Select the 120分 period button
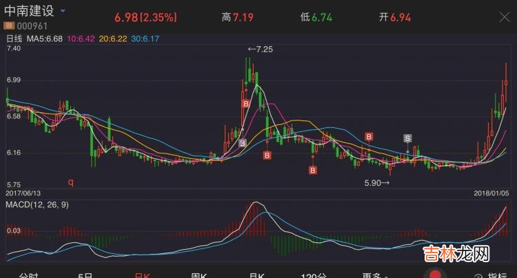 [314, 275]
